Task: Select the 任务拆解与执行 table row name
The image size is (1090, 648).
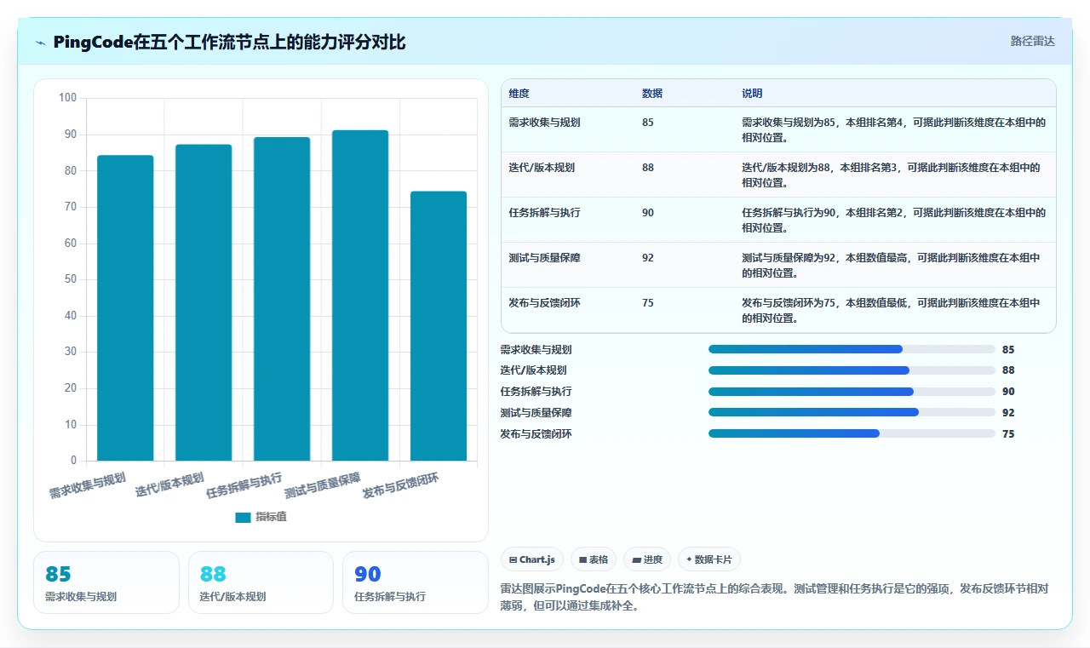Action: pyautogui.click(x=544, y=213)
